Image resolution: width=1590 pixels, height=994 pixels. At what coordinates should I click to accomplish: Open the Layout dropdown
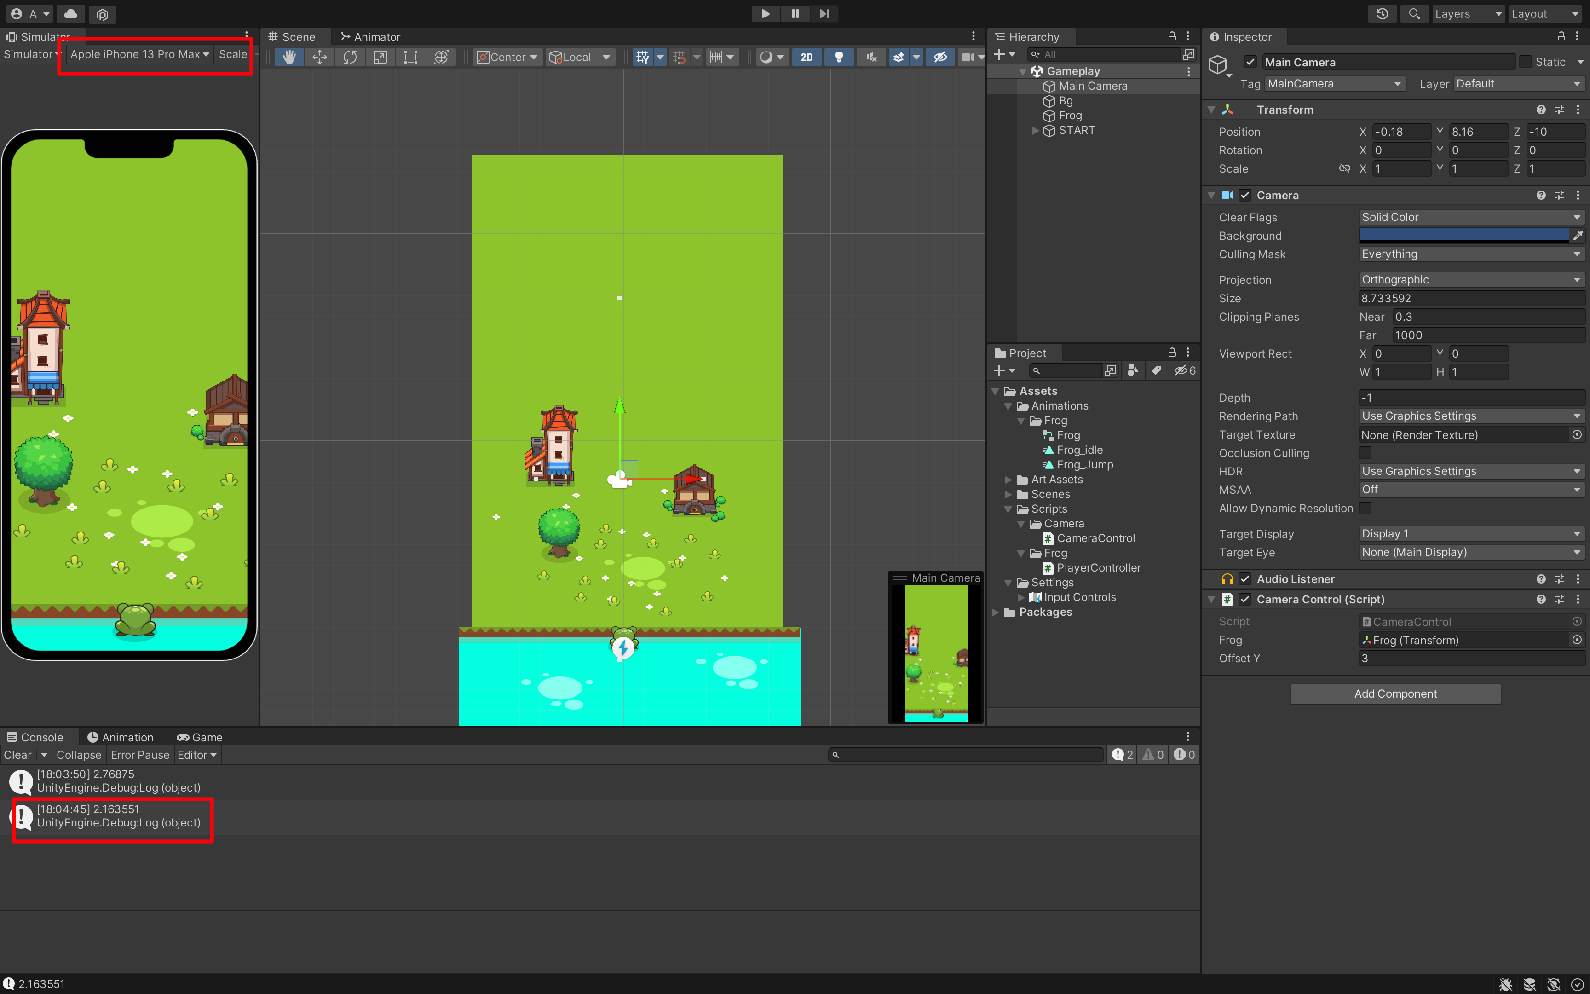pyautogui.click(x=1544, y=14)
